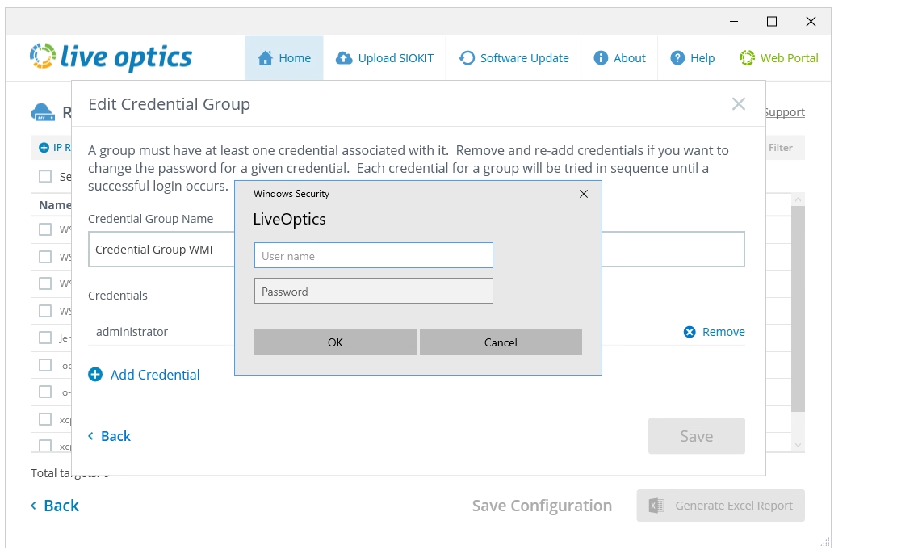Click Save in Edit Credential Group dialog
918x554 pixels.
[697, 436]
